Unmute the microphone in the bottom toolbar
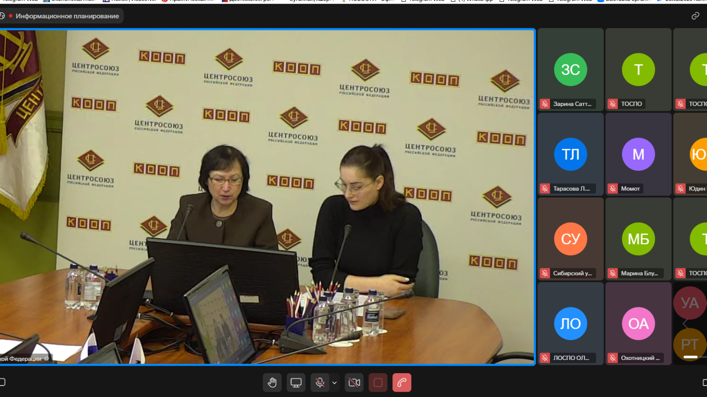This screenshot has width=707, height=397. coord(320,382)
